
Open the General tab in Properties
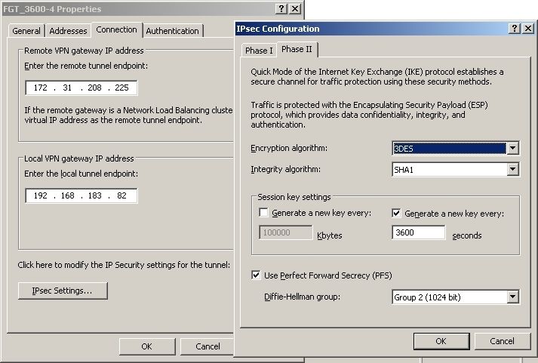pyautogui.click(x=26, y=31)
